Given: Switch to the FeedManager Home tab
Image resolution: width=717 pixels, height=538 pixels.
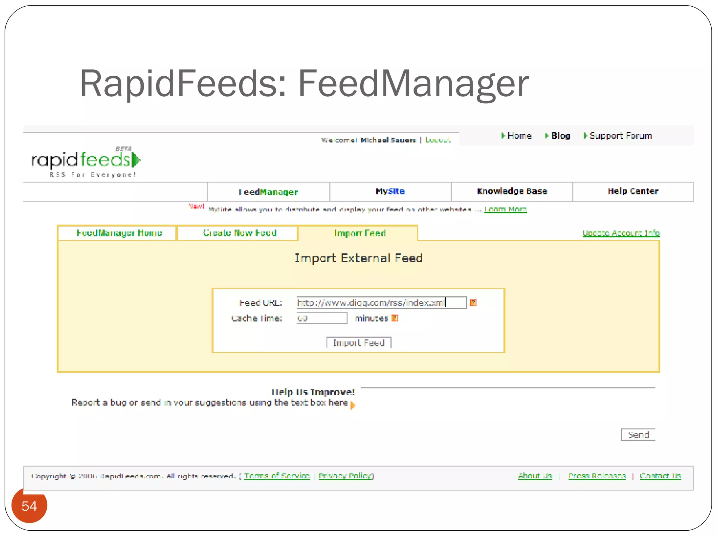Looking at the screenshot, I should point(117,233).
